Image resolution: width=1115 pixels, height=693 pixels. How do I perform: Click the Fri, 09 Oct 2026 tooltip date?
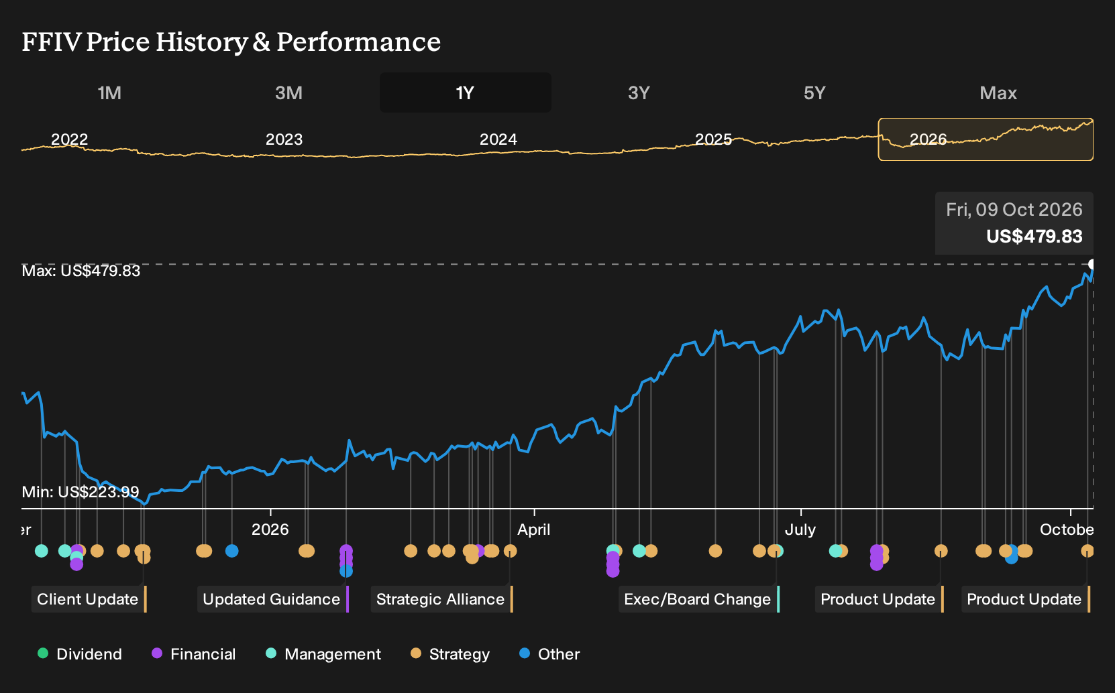coord(1014,210)
